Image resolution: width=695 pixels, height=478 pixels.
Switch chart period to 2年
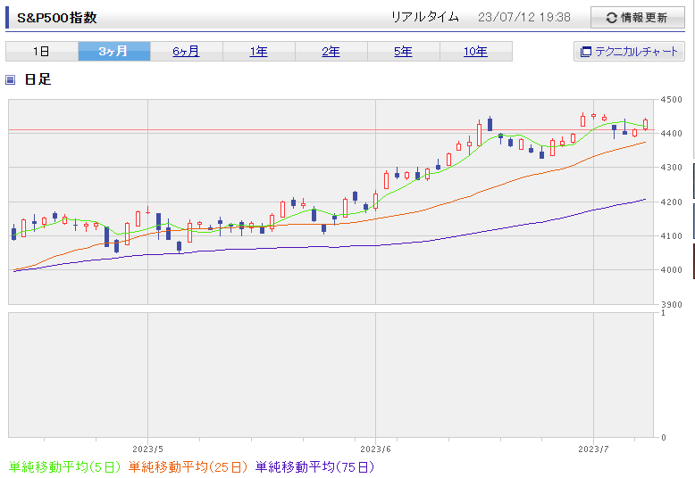(331, 52)
